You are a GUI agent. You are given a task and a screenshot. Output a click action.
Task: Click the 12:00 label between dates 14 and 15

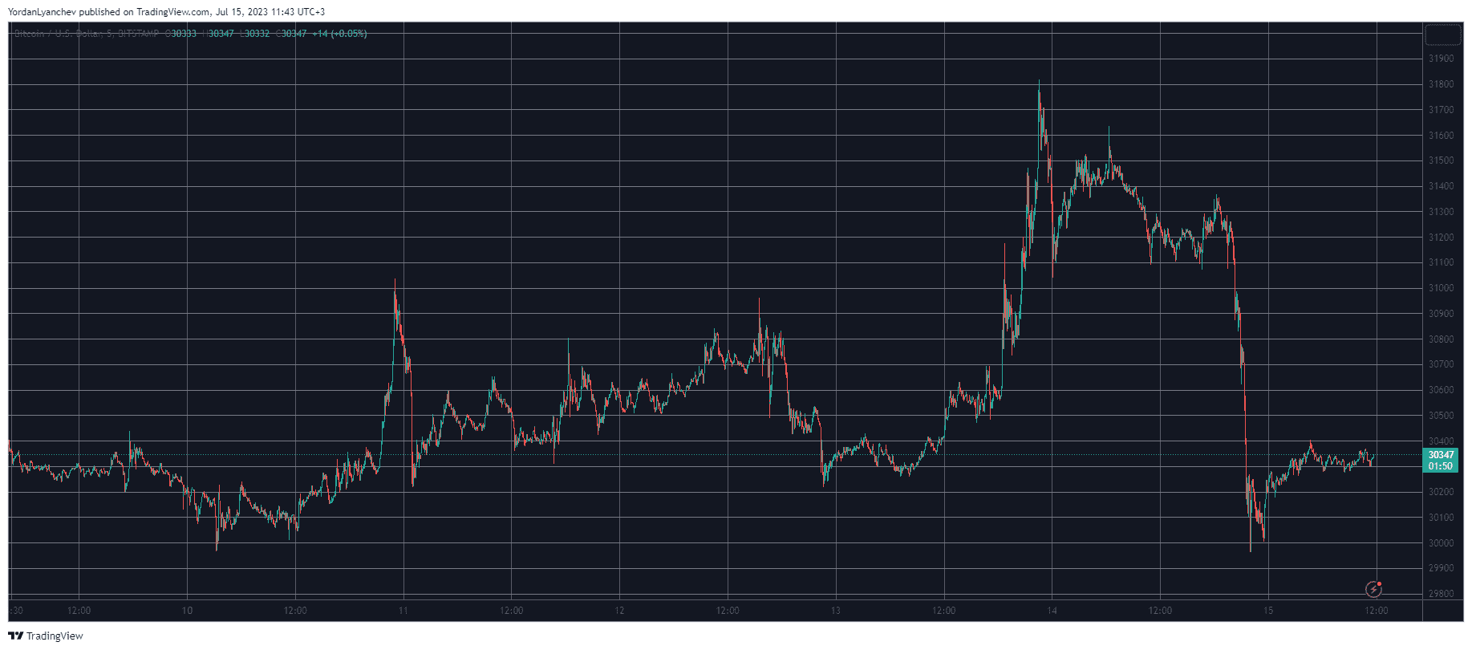[1160, 611]
